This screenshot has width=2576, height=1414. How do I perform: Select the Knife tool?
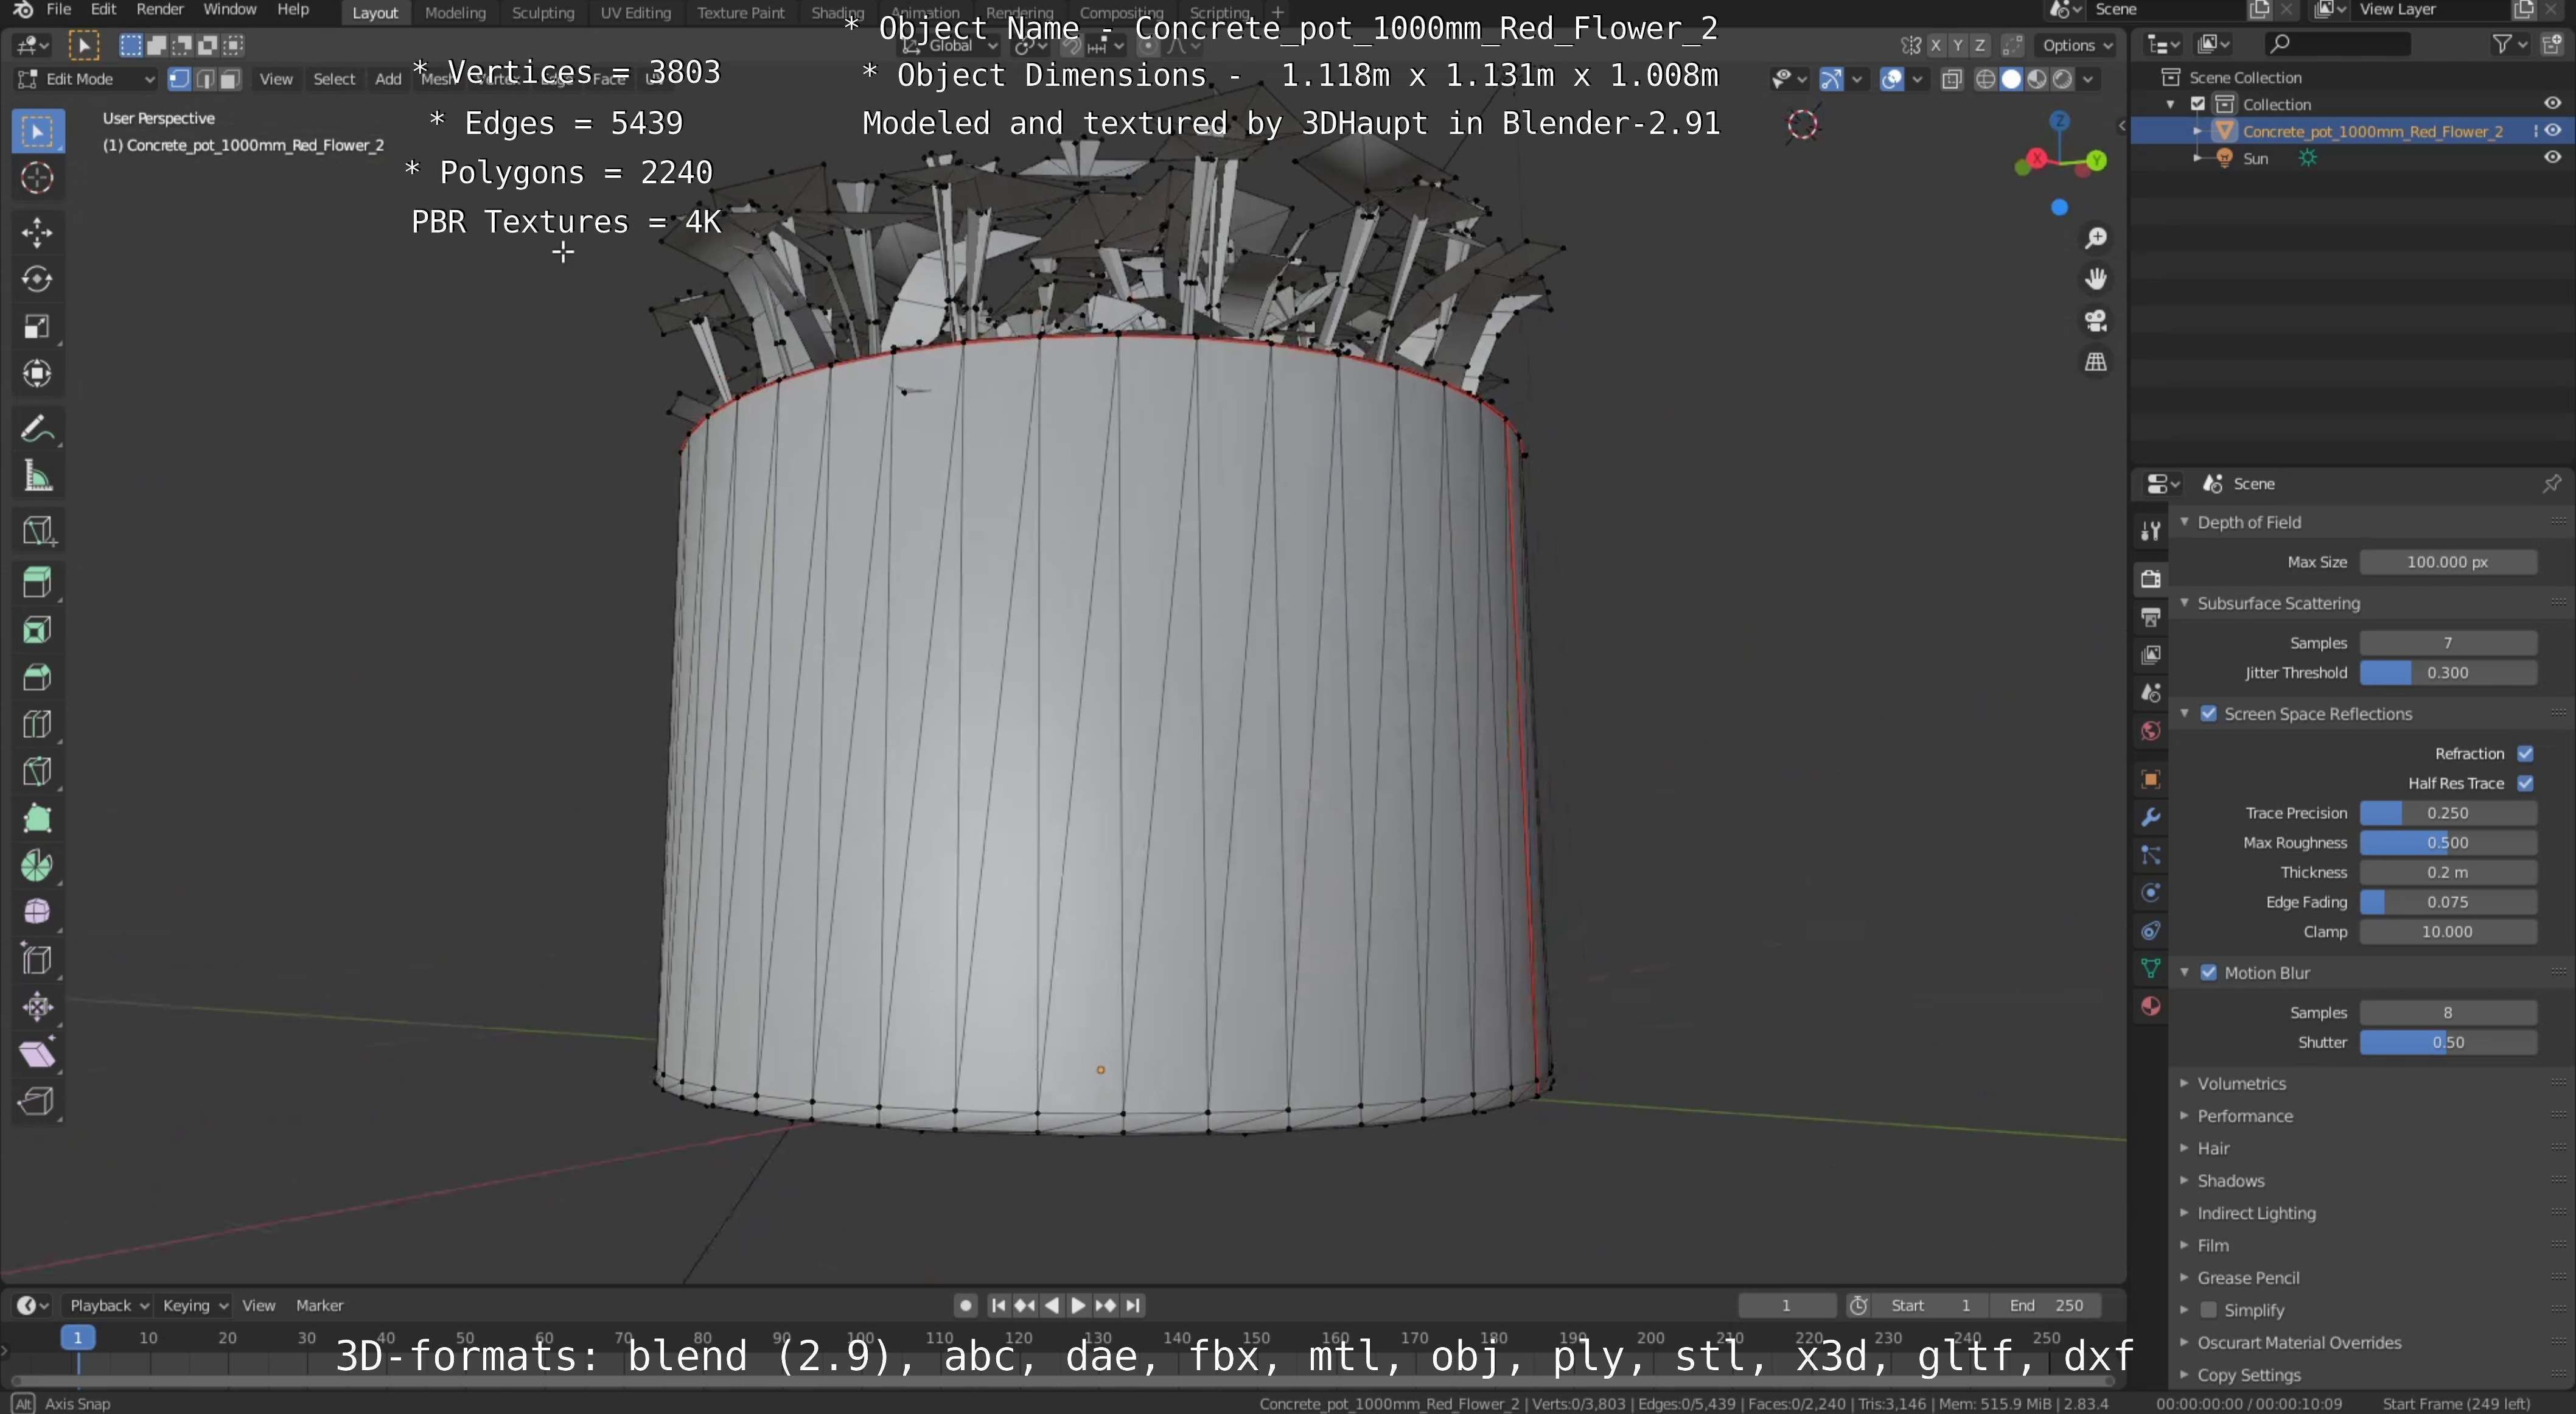tap(37, 771)
